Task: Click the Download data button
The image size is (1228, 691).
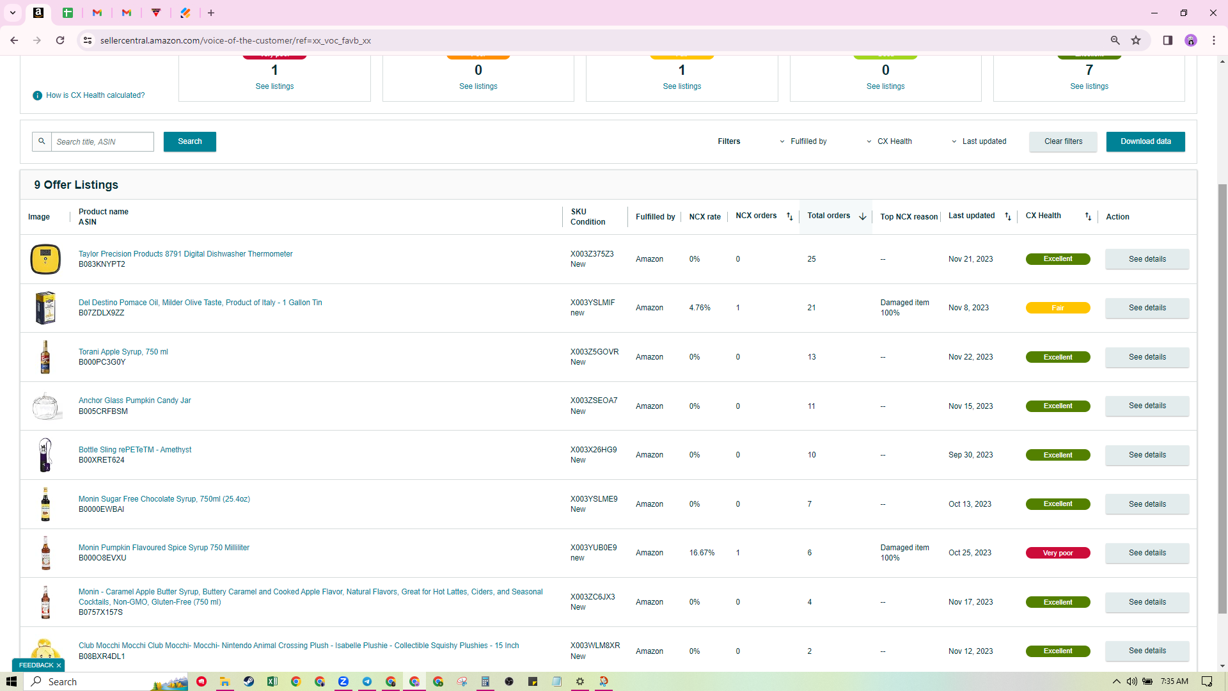Action: click(1145, 141)
